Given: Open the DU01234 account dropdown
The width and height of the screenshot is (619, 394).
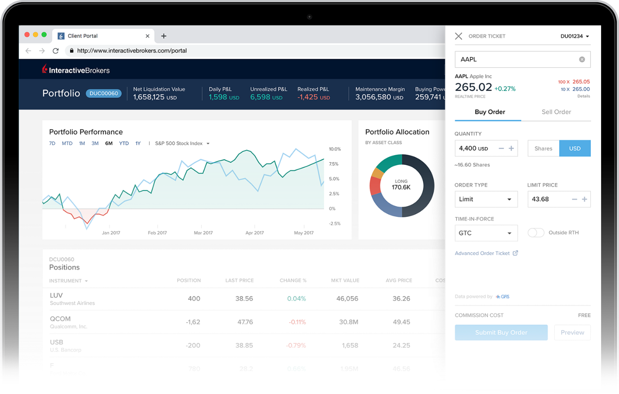Looking at the screenshot, I should (x=575, y=36).
